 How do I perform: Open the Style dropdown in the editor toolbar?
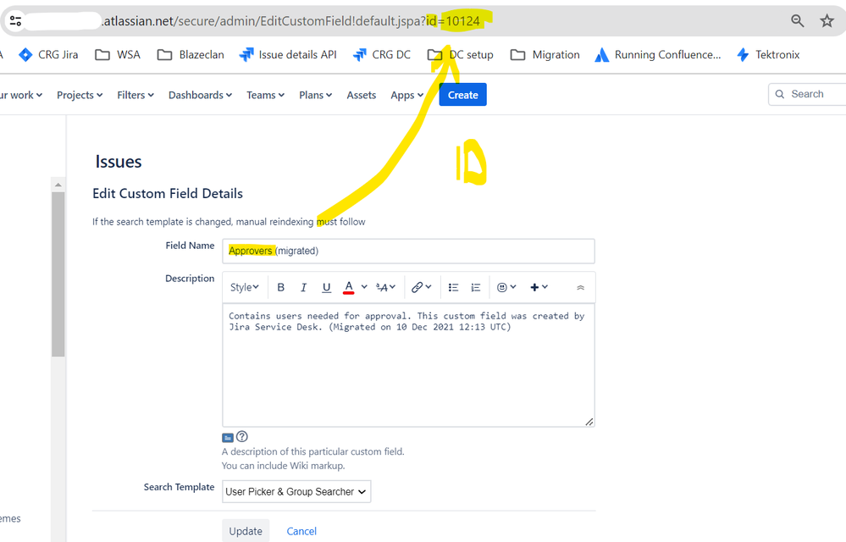[243, 287]
